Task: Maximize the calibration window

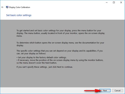Action: (x=114, y=2)
